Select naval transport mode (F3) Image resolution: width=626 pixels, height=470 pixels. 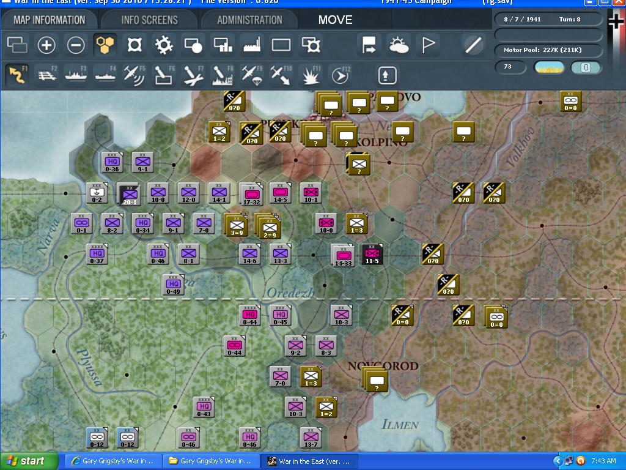[x=76, y=75]
